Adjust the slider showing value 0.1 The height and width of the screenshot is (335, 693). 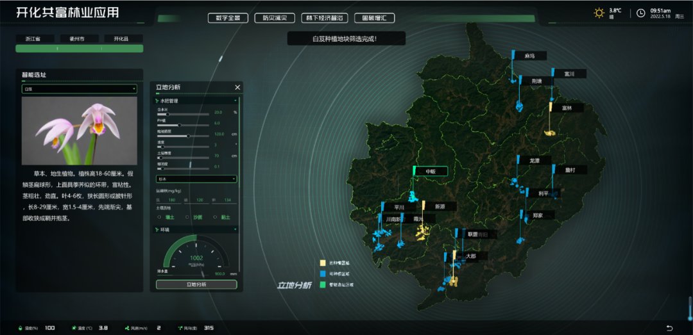pyautogui.click(x=183, y=168)
